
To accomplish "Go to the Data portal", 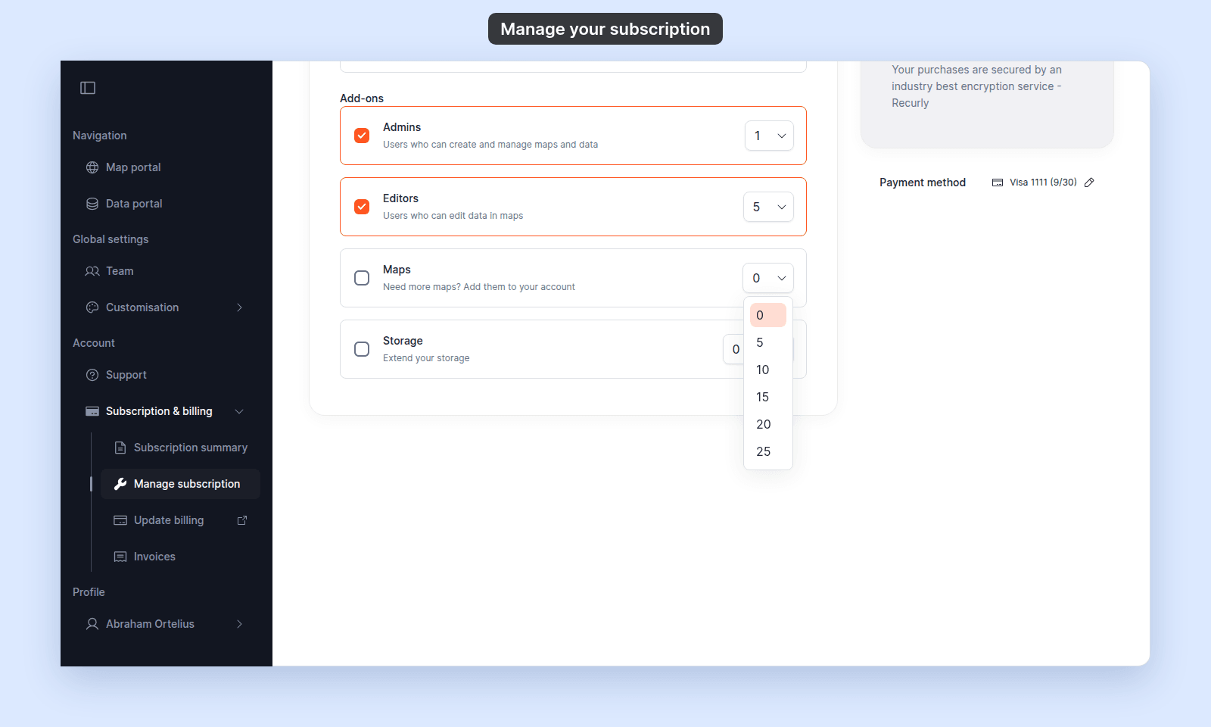I will 167,204.
